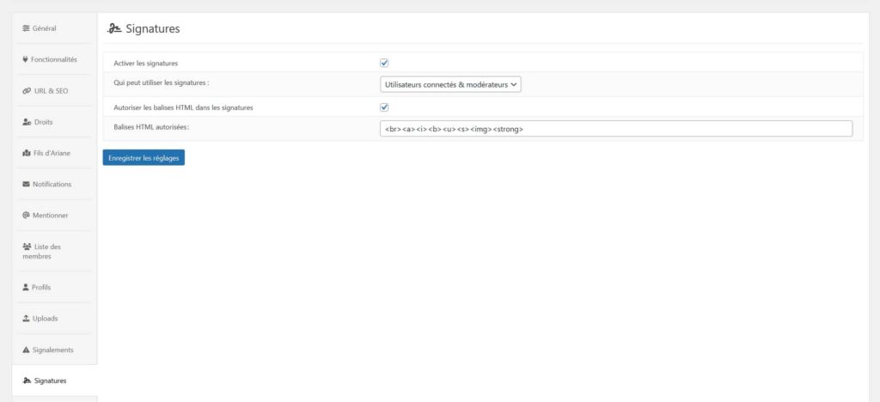Click the Général sliders icon

(26, 28)
